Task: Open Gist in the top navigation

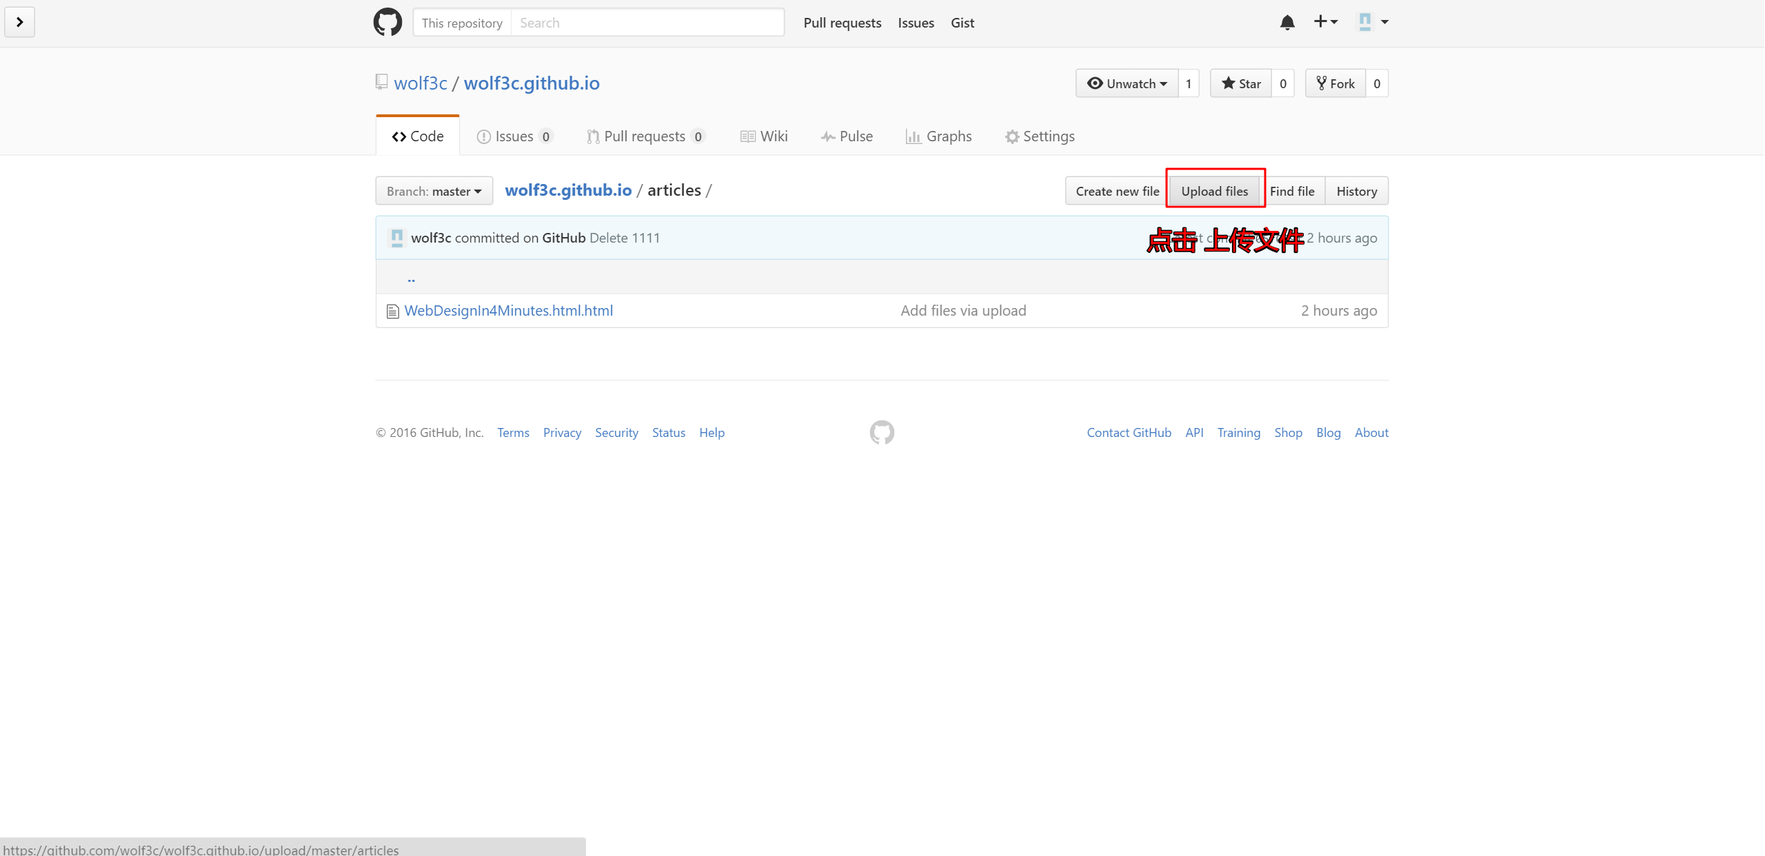Action: 962,23
